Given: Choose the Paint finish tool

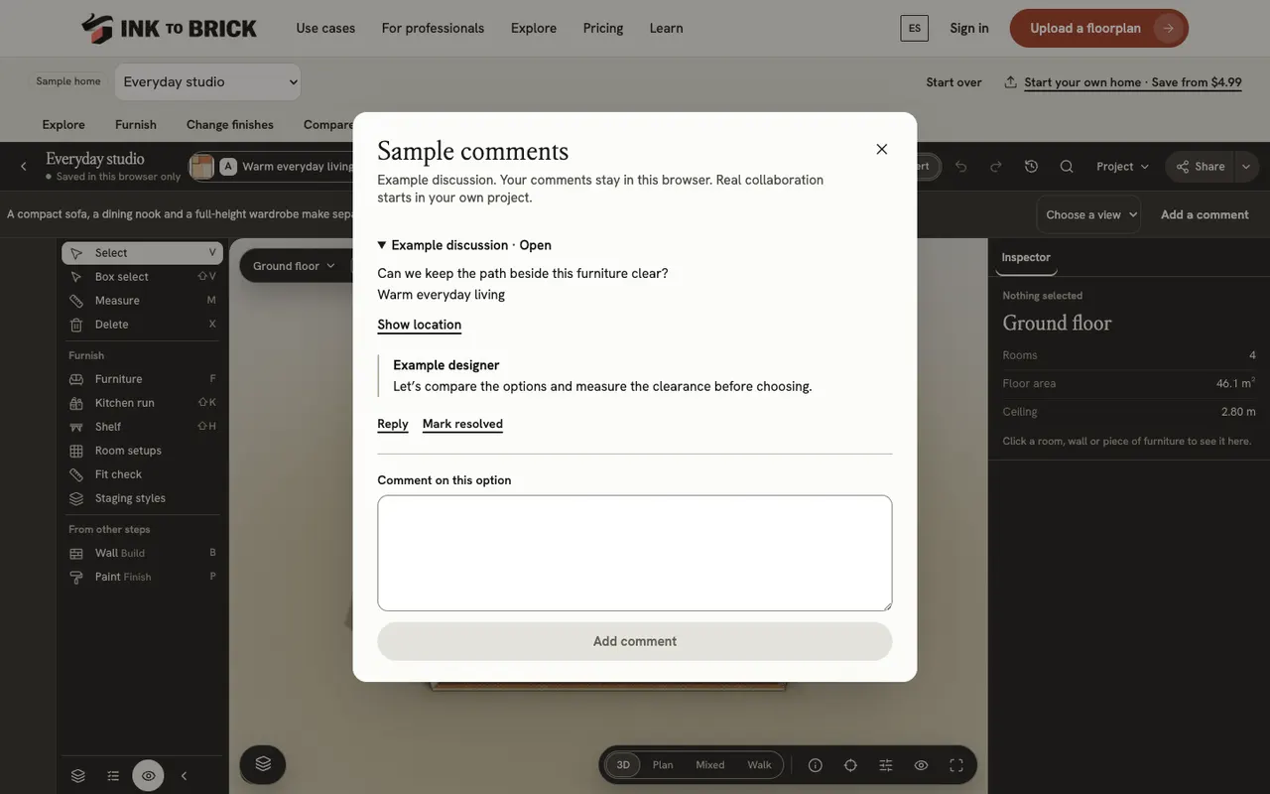Looking at the screenshot, I should [x=142, y=577].
